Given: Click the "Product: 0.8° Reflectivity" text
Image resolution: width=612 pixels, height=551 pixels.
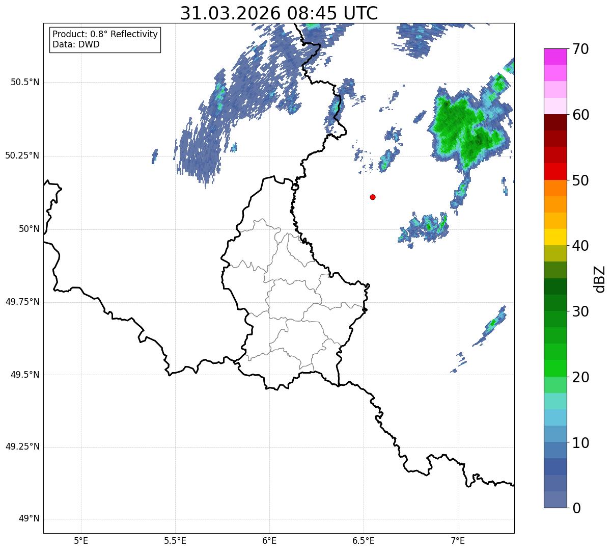Looking at the screenshot, I should tap(105, 34).
